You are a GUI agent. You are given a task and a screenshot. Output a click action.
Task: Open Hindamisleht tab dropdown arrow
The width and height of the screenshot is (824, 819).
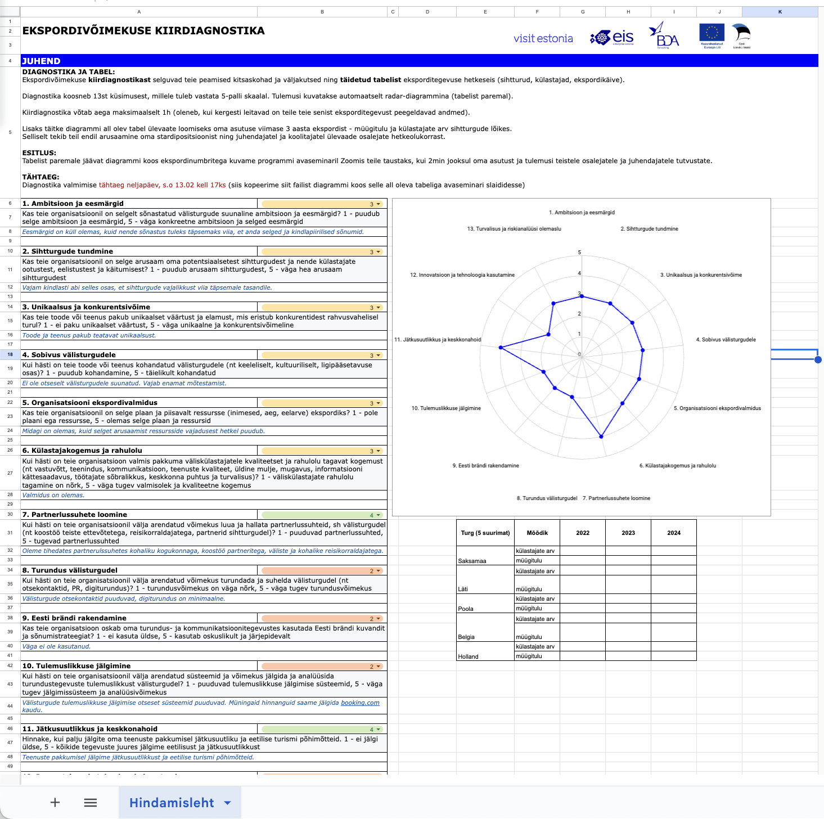(228, 803)
